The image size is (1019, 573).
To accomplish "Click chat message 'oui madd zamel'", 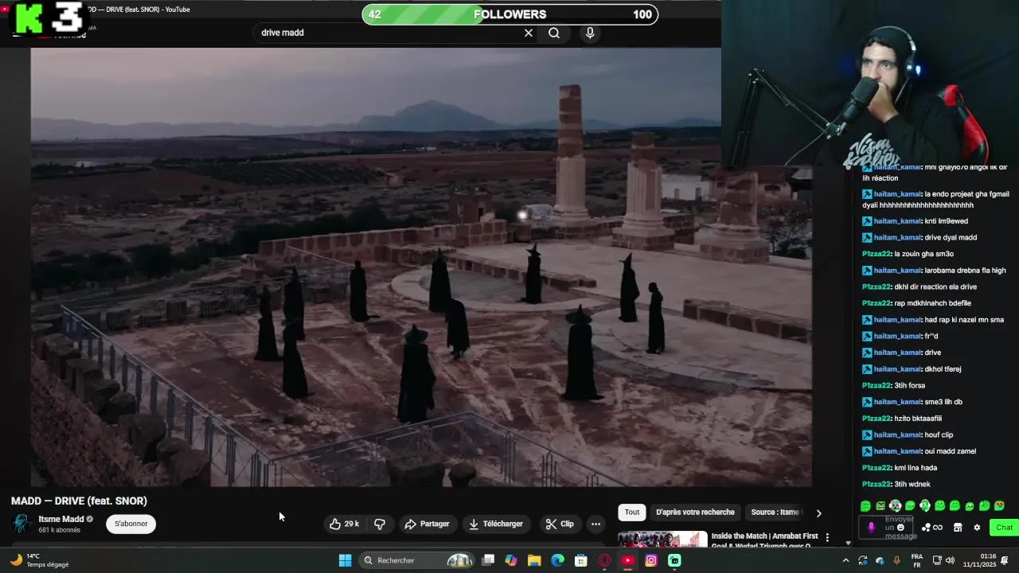I will [x=950, y=451].
